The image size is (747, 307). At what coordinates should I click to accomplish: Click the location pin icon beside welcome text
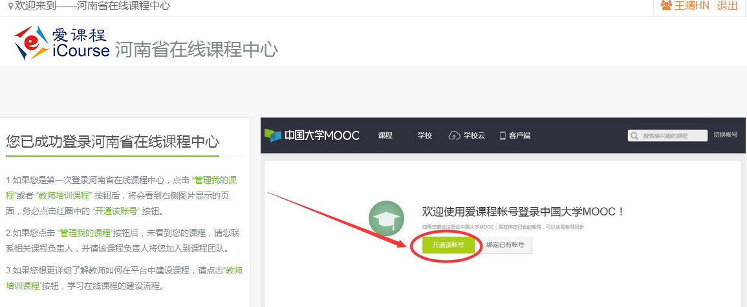[x=11, y=6]
